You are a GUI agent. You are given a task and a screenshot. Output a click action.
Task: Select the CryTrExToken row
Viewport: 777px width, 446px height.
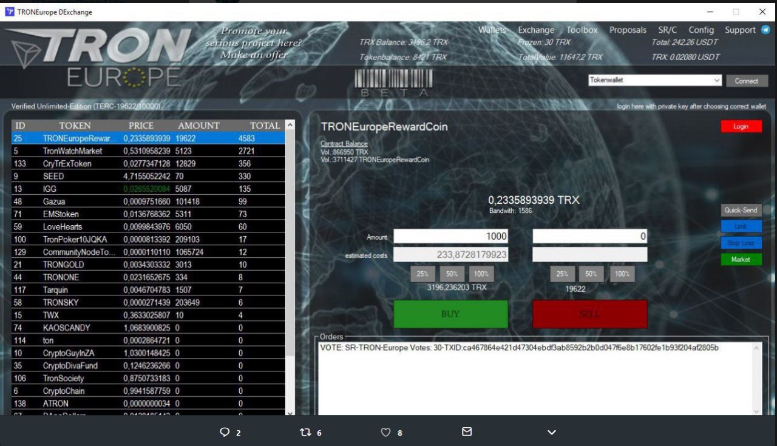[148, 163]
